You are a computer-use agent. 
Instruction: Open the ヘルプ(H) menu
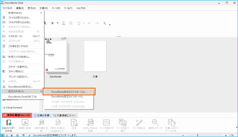[x=81, y=8]
